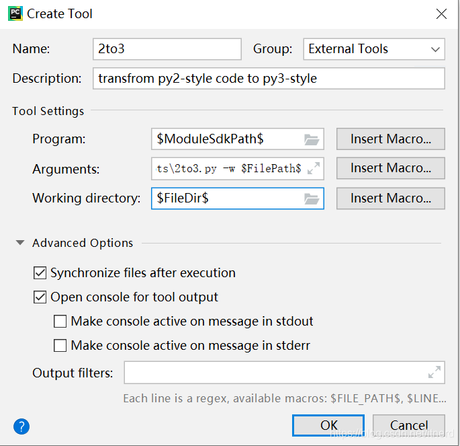Insert Macro for Program field
The image size is (460, 446).
(391, 139)
